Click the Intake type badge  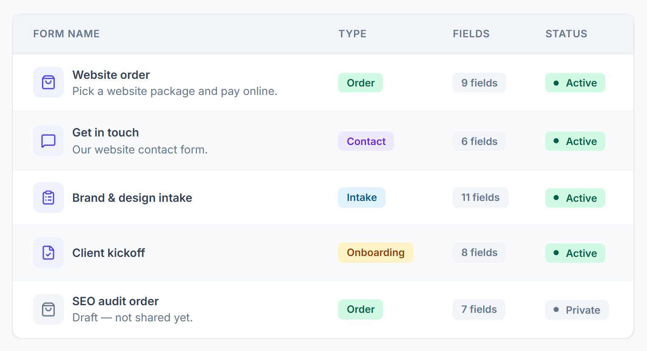point(362,198)
